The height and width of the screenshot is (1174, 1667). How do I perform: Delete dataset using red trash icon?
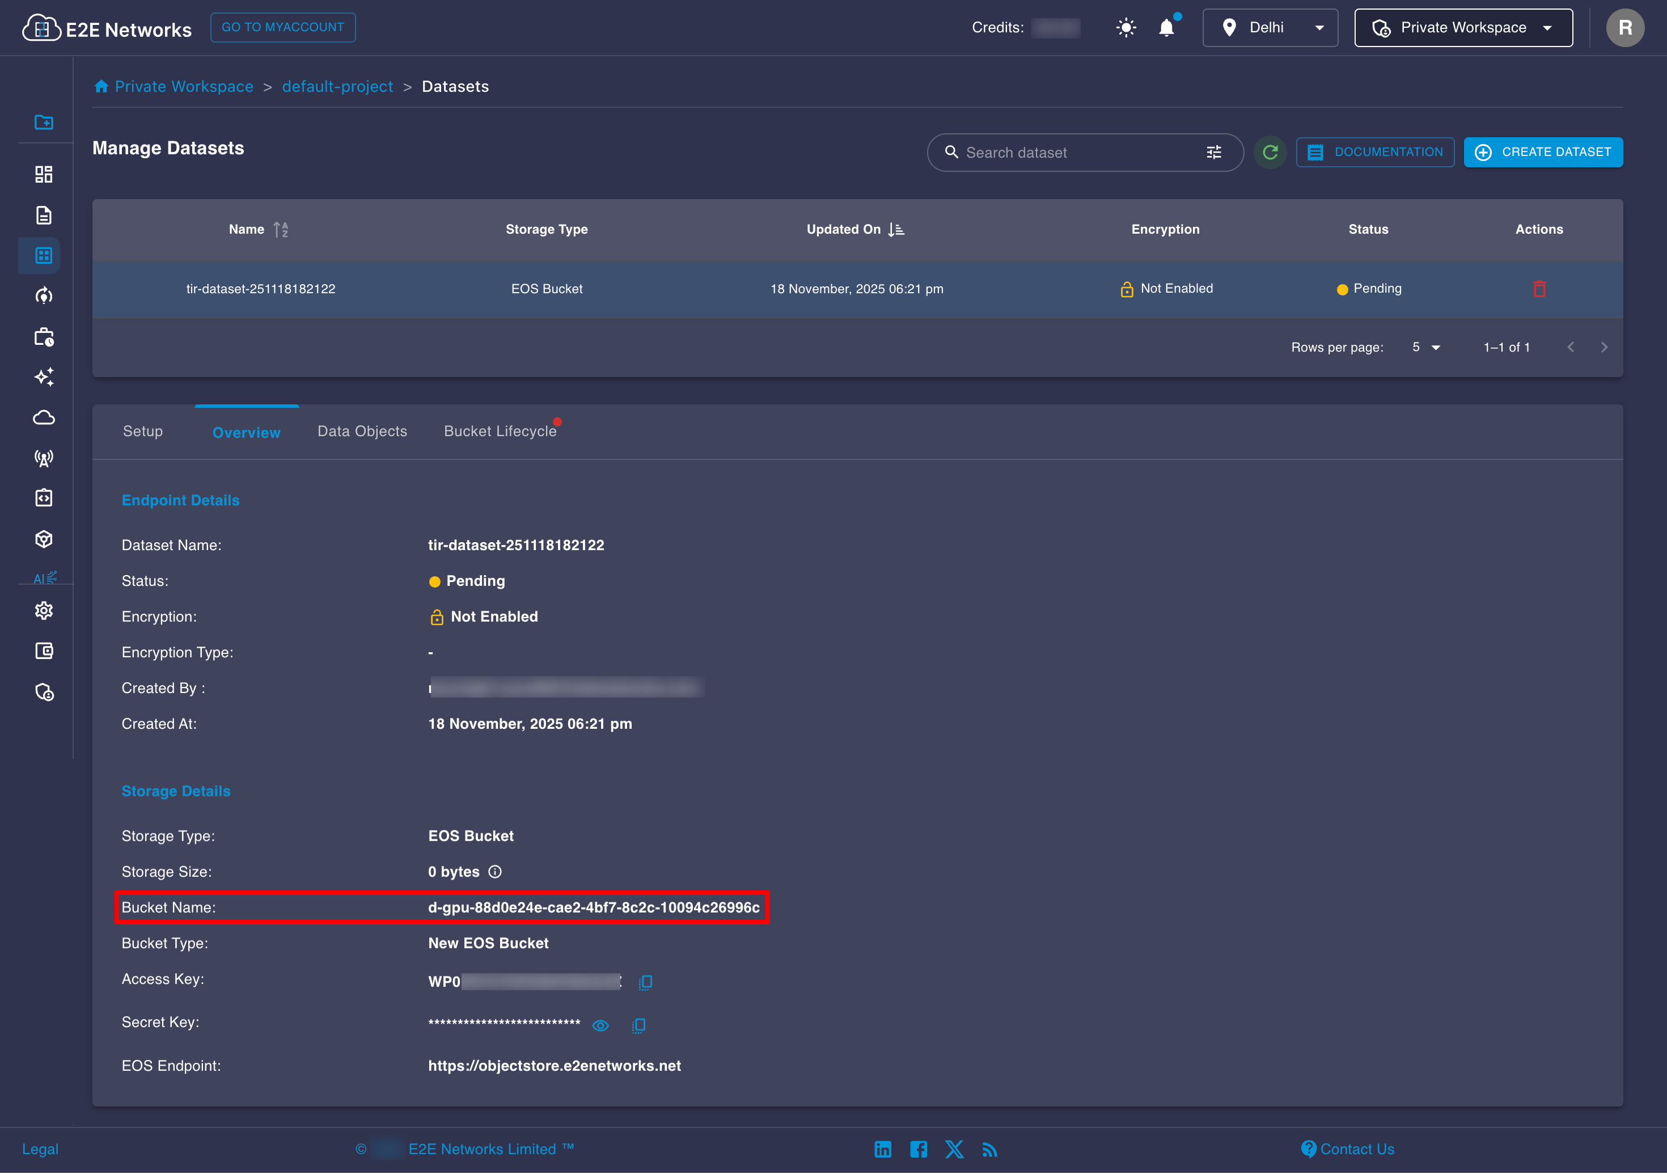(x=1538, y=289)
